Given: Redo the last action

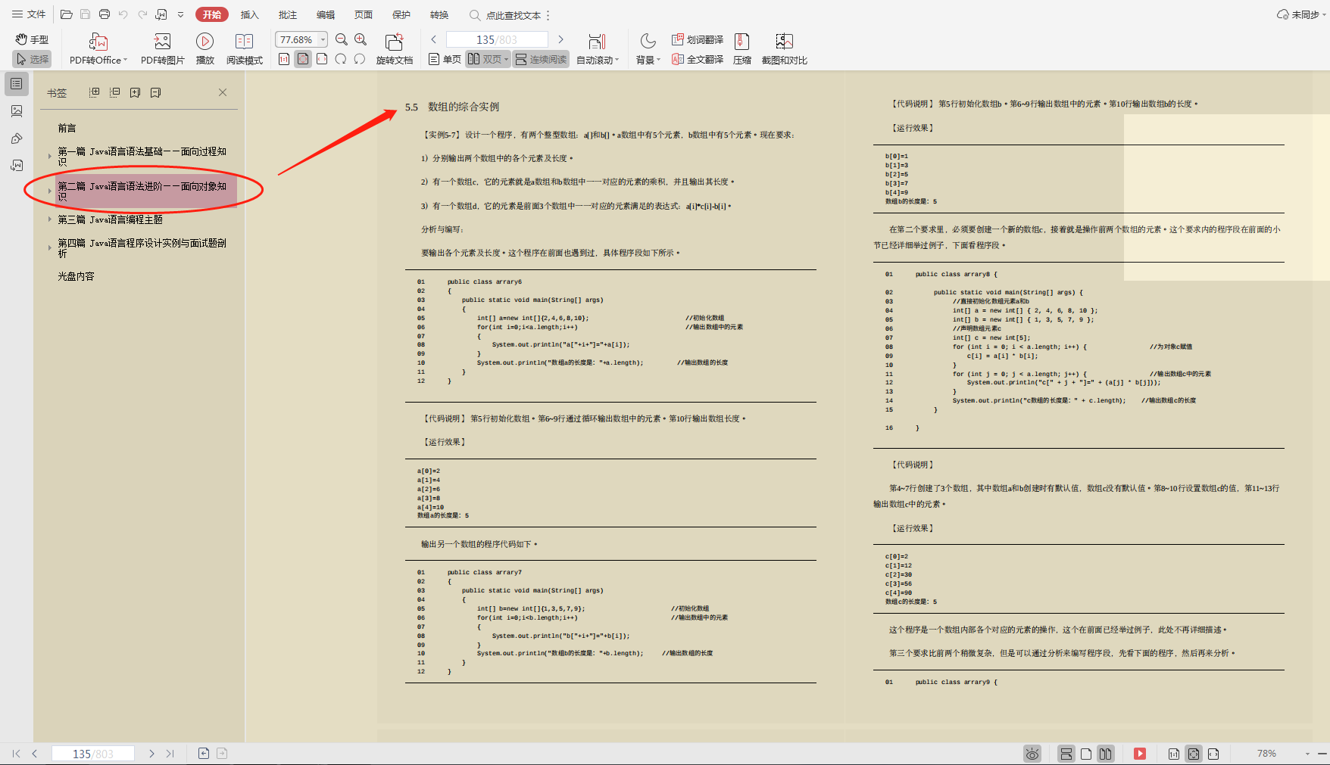Looking at the screenshot, I should [x=142, y=14].
